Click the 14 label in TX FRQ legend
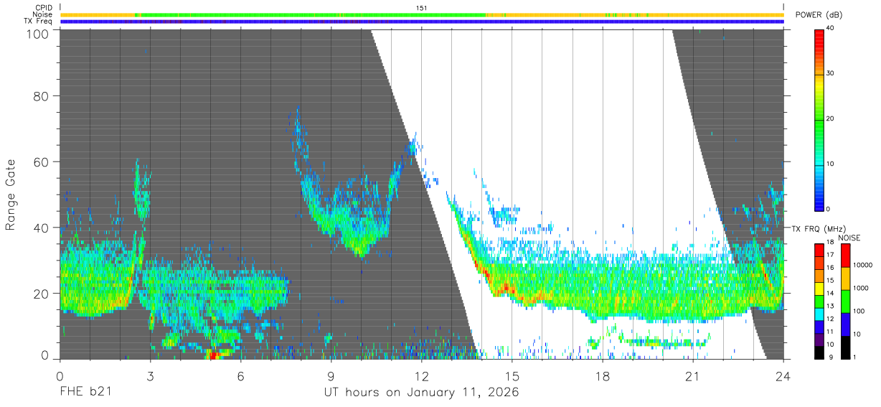881x407 pixels. coord(830,293)
